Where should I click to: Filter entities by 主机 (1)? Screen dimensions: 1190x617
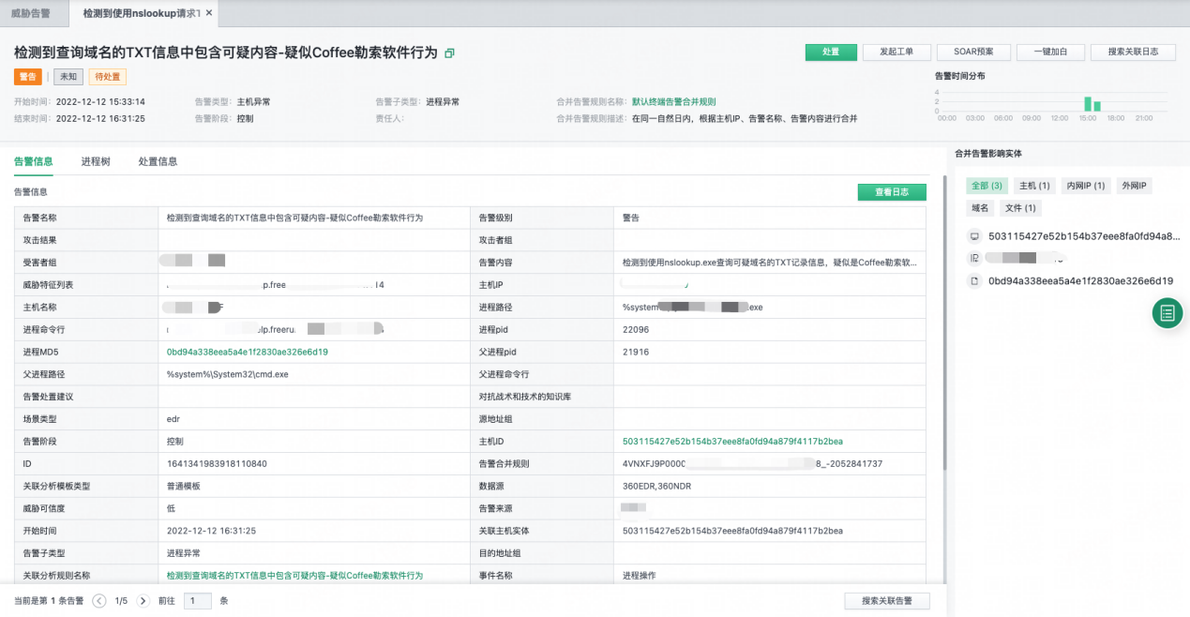coord(1035,186)
